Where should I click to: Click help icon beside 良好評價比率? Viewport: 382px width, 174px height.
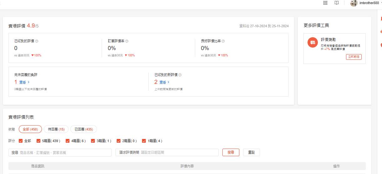tap(223, 41)
